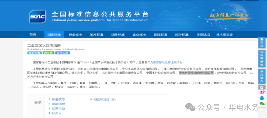Image resolution: width=267 pixels, height=118 pixels.
Task: Click the text 同济大学
Action: point(92,73)
